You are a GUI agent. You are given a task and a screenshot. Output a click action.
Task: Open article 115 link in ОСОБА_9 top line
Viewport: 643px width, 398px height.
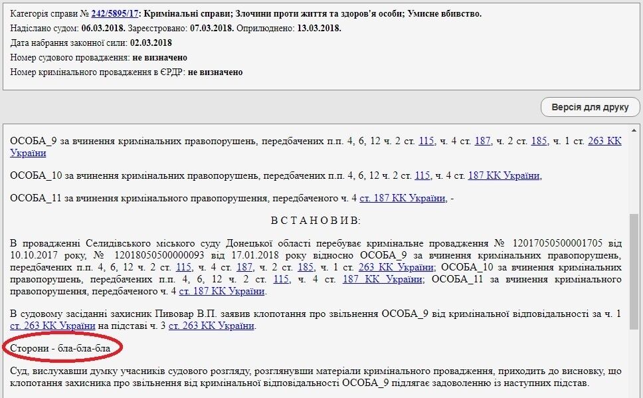coord(426,141)
